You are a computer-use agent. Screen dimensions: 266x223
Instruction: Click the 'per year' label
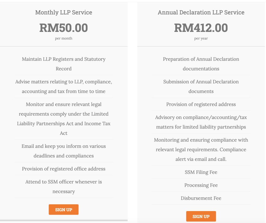tap(201, 38)
